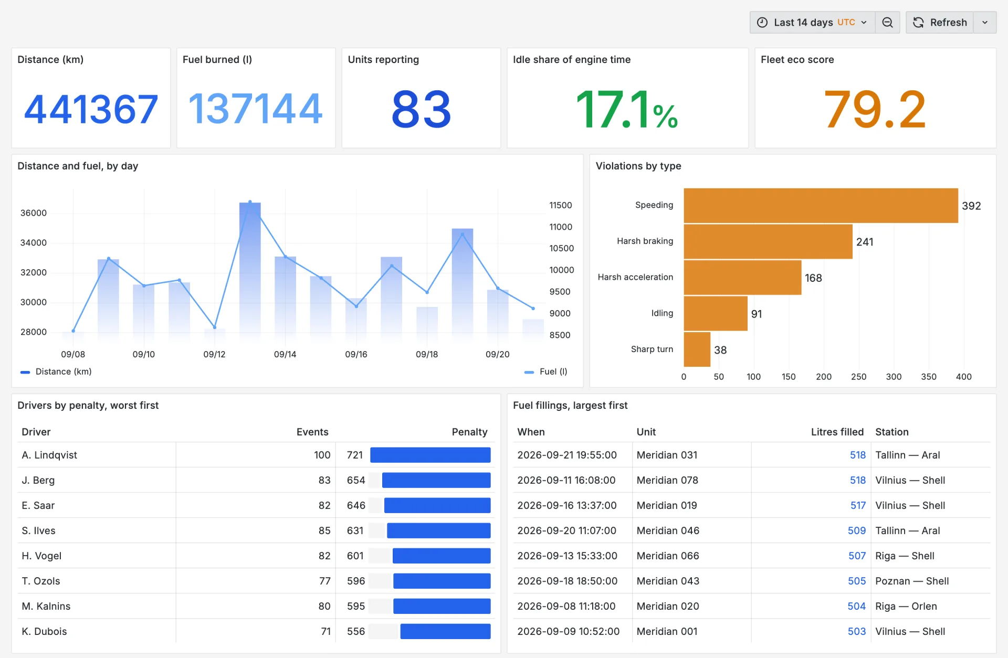Click the 509 litres filled value
Screen dimensions: 1008x658
tap(857, 530)
